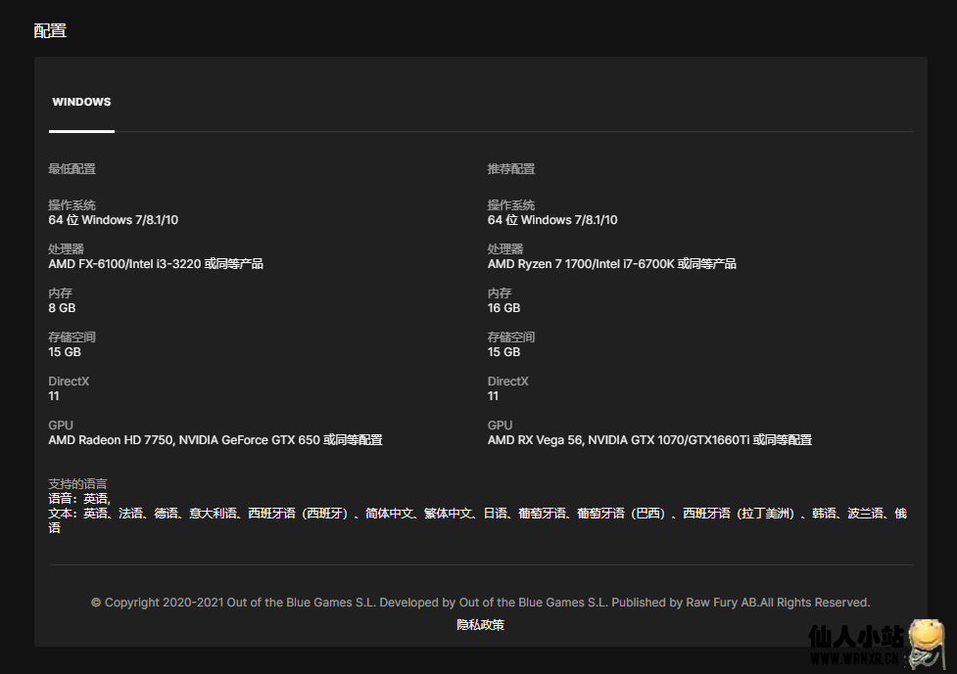Image resolution: width=957 pixels, height=674 pixels.
Task: Click the 推荐配置 column heading
Action: point(511,169)
